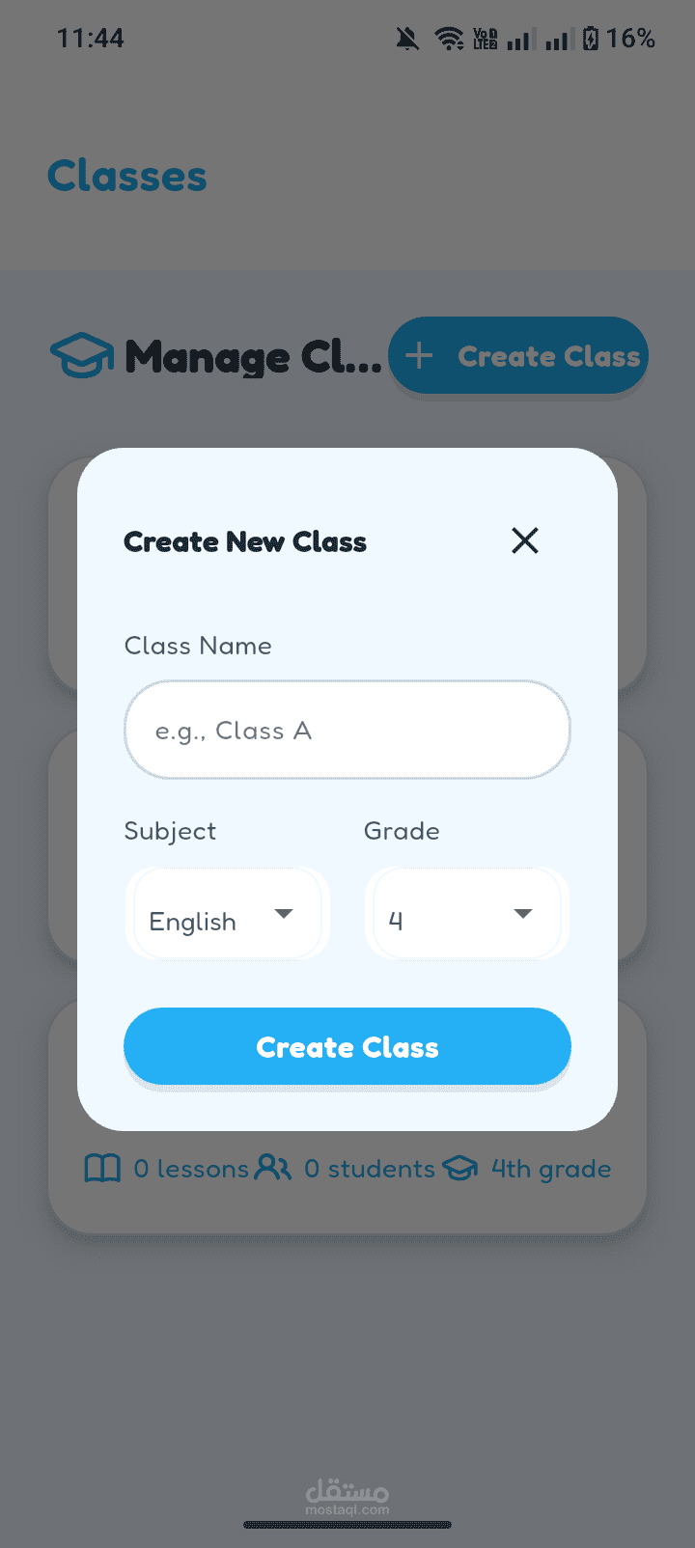
Task: Tap the top Create Class button
Action: (x=518, y=356)
